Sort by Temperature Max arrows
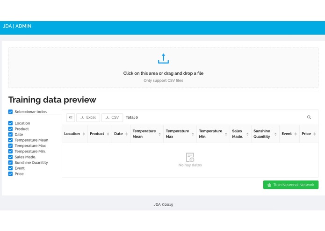This screenshot has height=231, width=325. 193,134
